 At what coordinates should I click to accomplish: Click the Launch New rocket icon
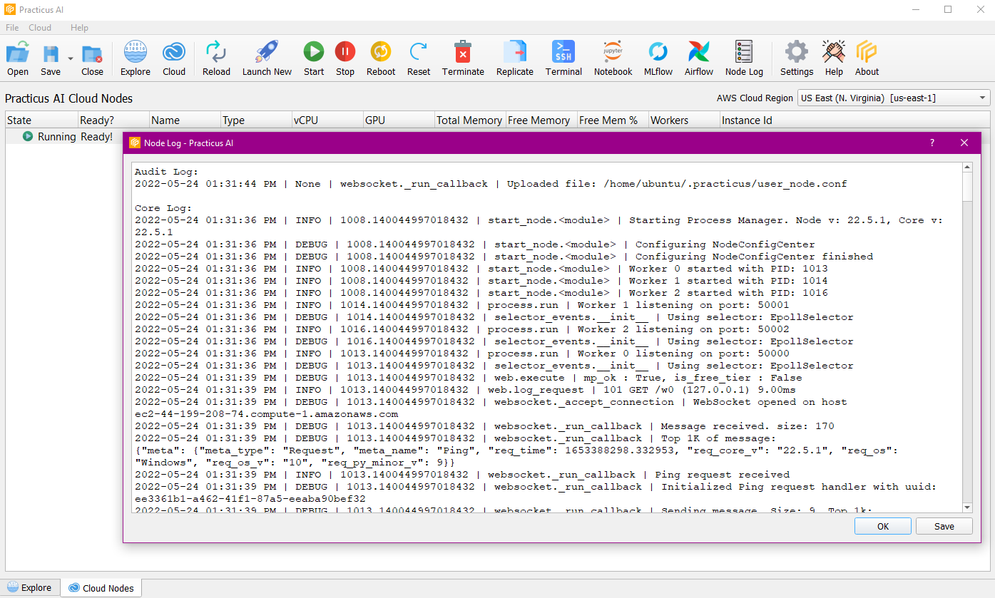[x=267, y=58]
